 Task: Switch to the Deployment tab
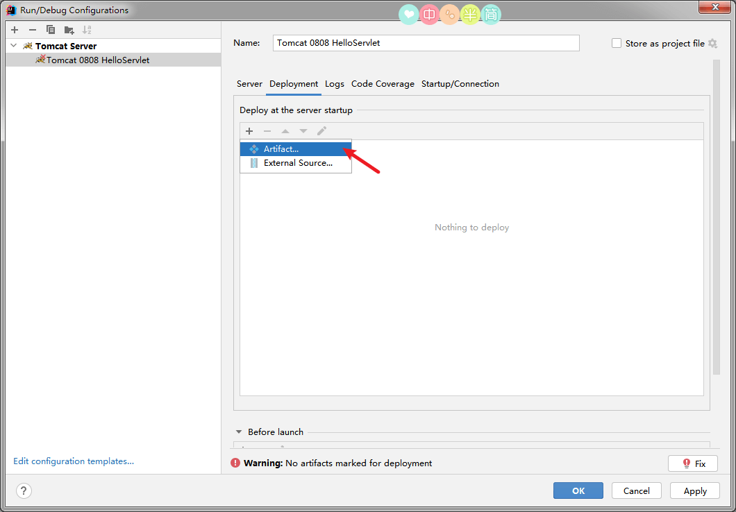[294, 84]
